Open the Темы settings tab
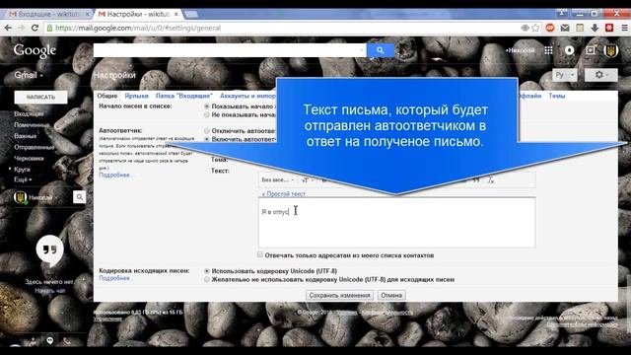Screen dimensions: 631x355 pos(557,96)
